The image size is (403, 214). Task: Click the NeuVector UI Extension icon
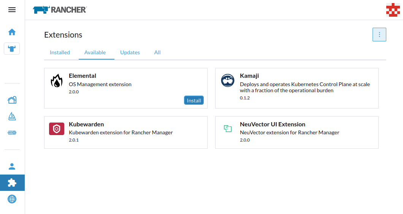click(x=228, y=129)
